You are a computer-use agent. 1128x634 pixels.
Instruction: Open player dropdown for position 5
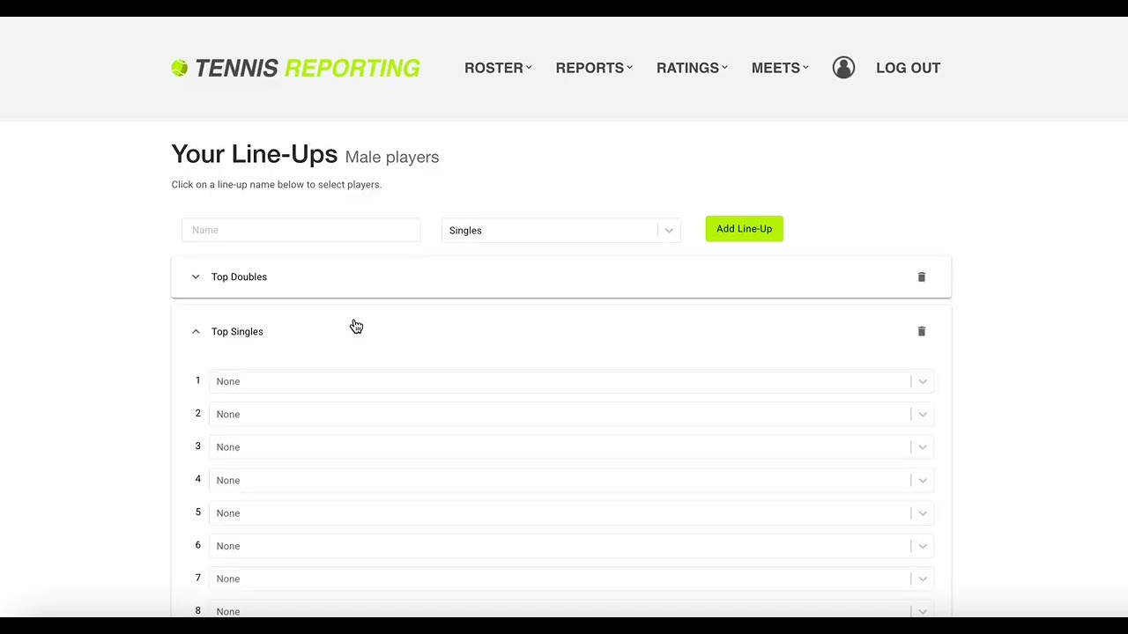[x=571, y=513]
